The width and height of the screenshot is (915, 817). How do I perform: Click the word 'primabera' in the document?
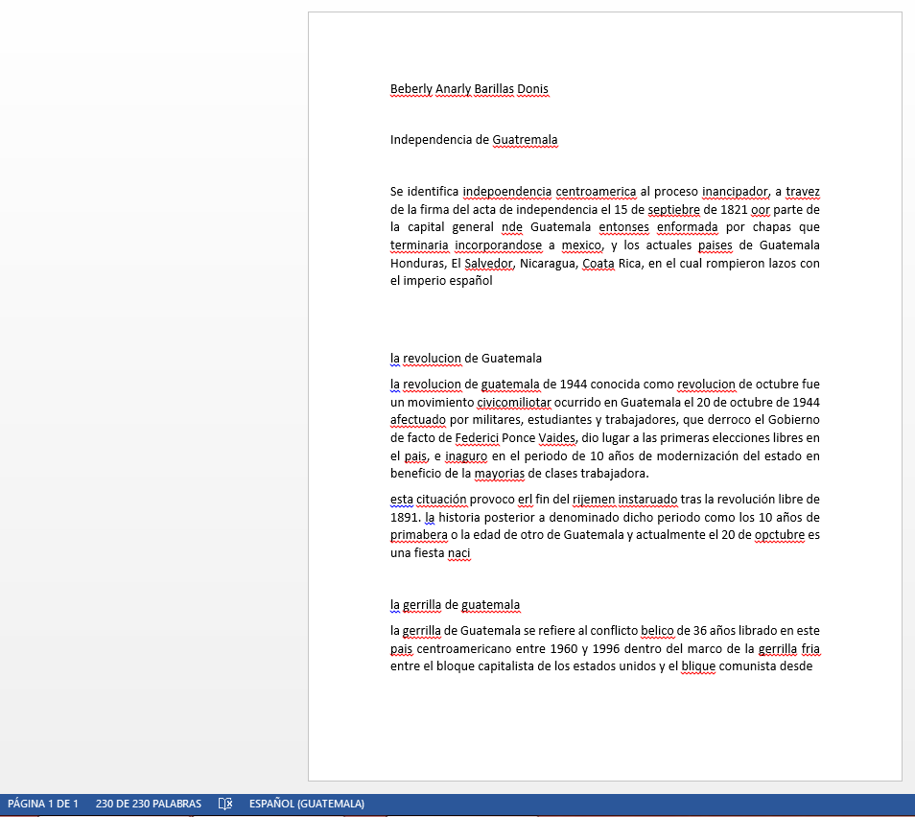pyautogui.click(x=419, y=534)
